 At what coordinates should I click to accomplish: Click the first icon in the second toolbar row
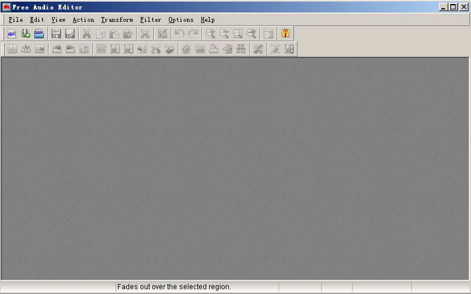click(x=12, y=49)
